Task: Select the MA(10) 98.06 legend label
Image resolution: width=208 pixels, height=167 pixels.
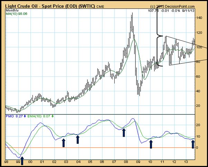Action: (x=16, y=15)
